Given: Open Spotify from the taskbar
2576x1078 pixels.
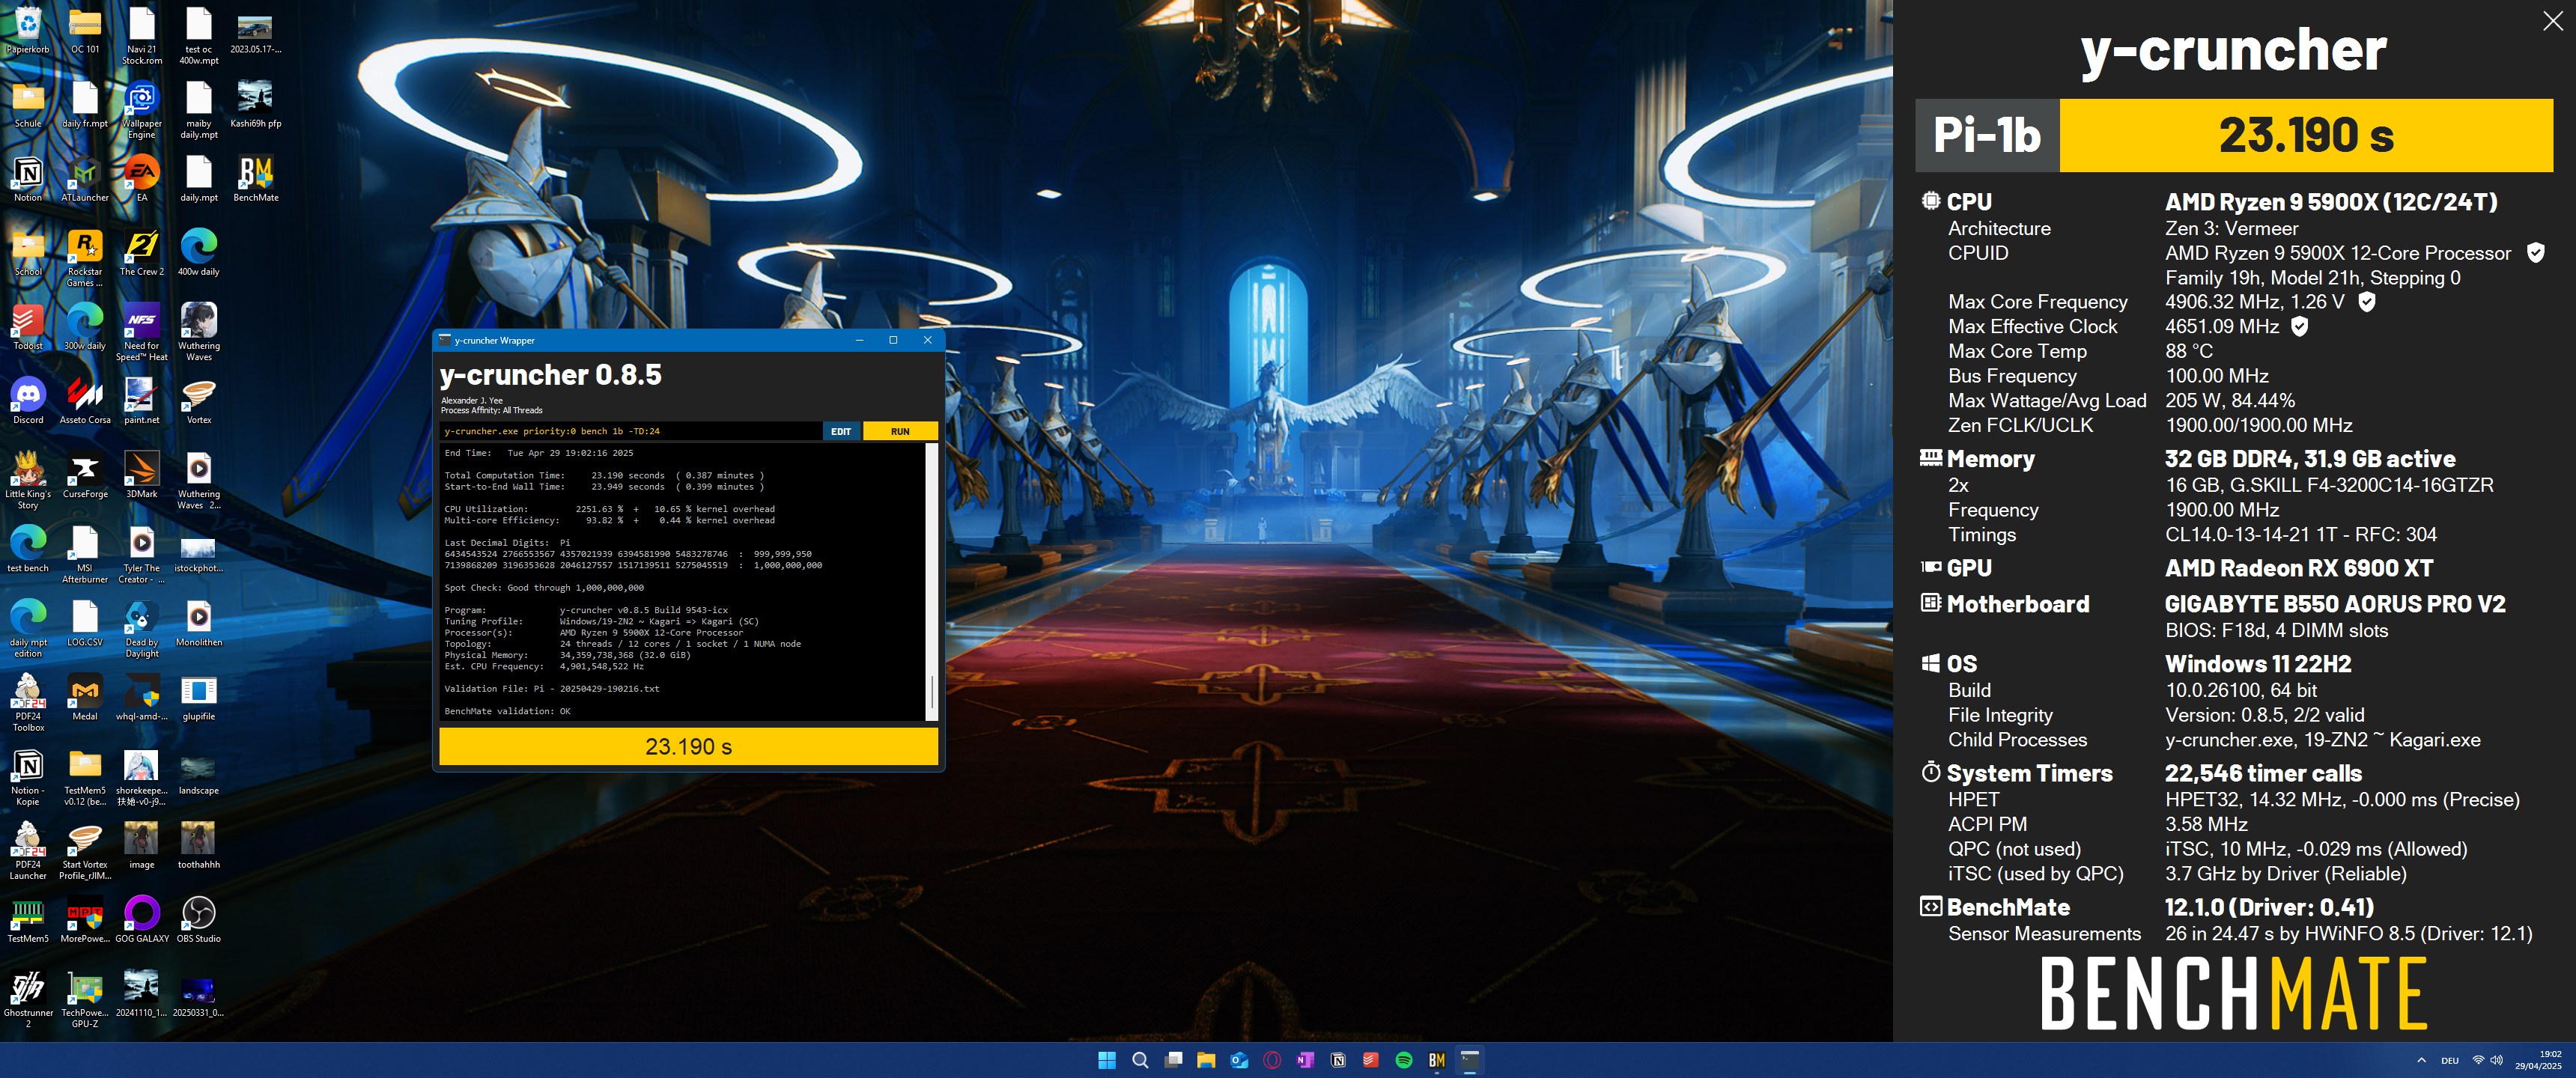Looking at the screenshot, I should tap(1404, 1060).
